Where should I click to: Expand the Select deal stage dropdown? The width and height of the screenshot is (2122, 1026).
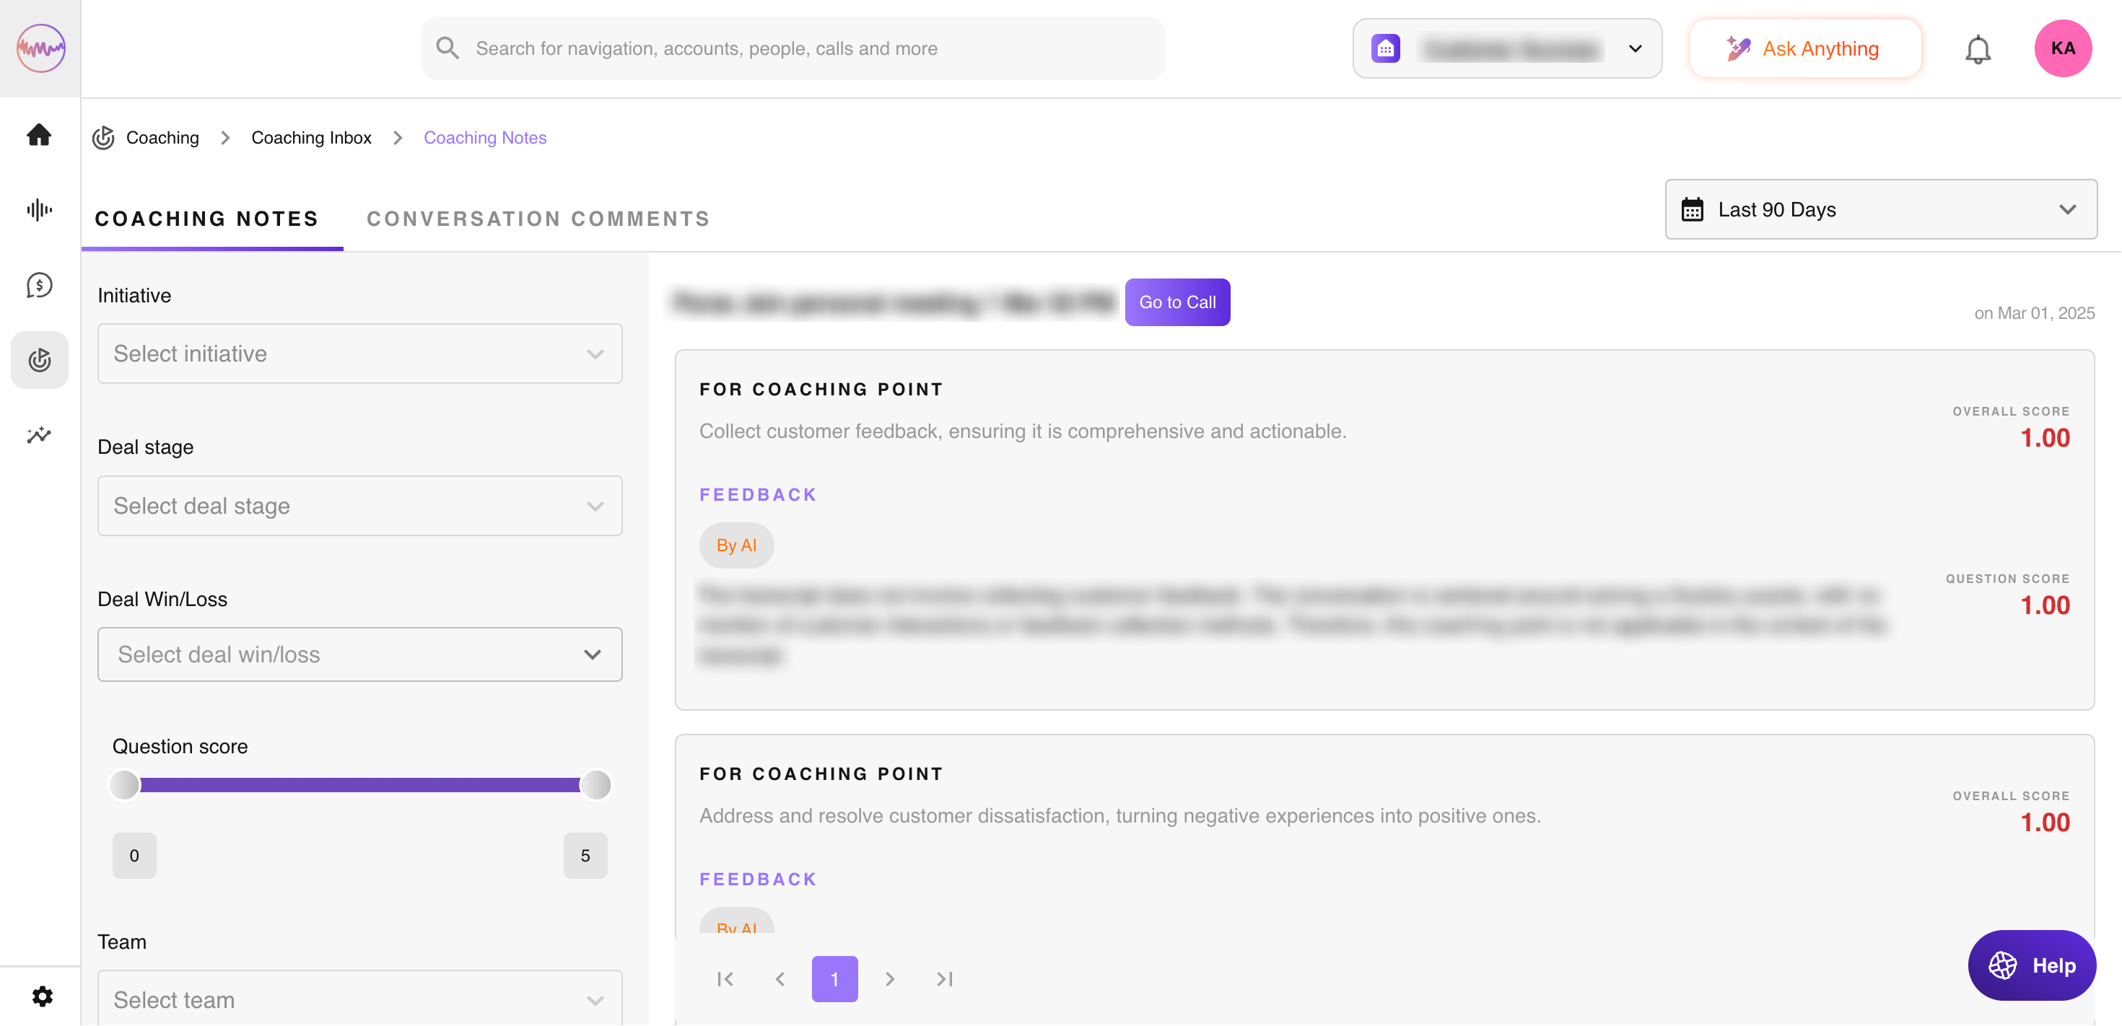(359, 506)
